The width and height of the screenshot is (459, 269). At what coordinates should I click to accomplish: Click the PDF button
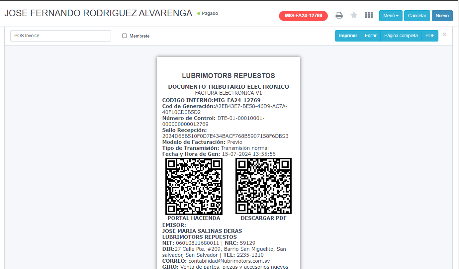[430, 36]
